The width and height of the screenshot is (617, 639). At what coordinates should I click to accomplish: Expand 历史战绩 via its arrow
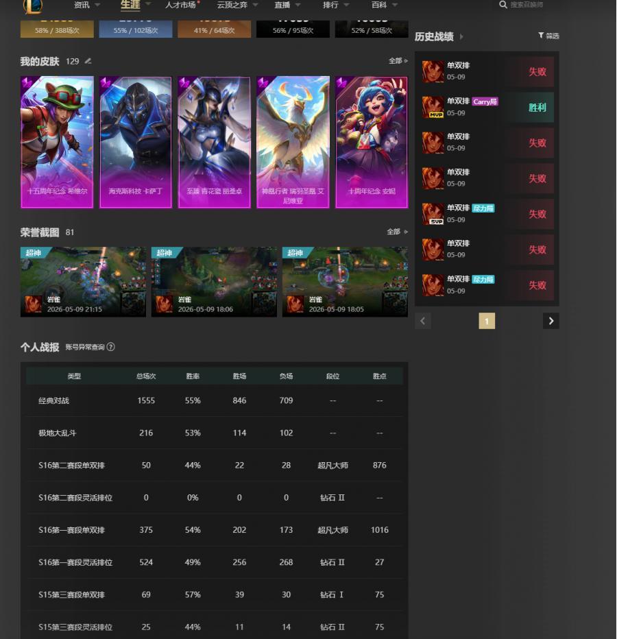pos(461,36)
